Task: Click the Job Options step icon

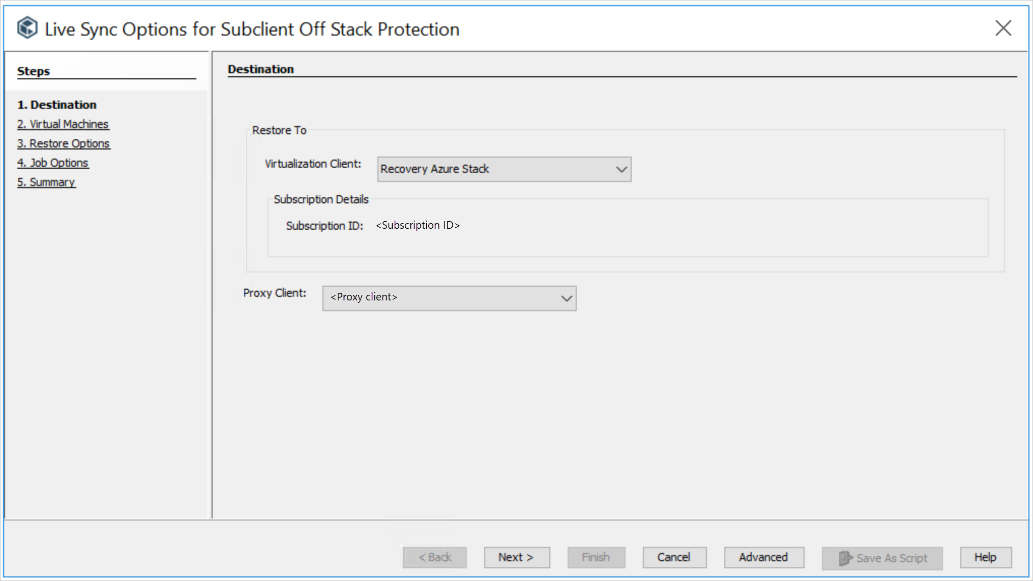Action: (52, 162)
